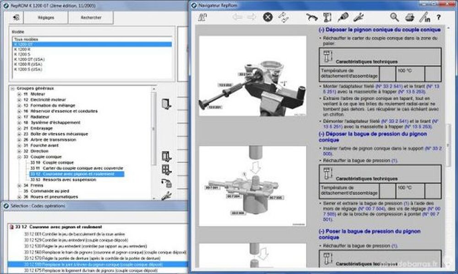Click operation 33 12 530 Régler le jeu entredent

tap(78, 246)
